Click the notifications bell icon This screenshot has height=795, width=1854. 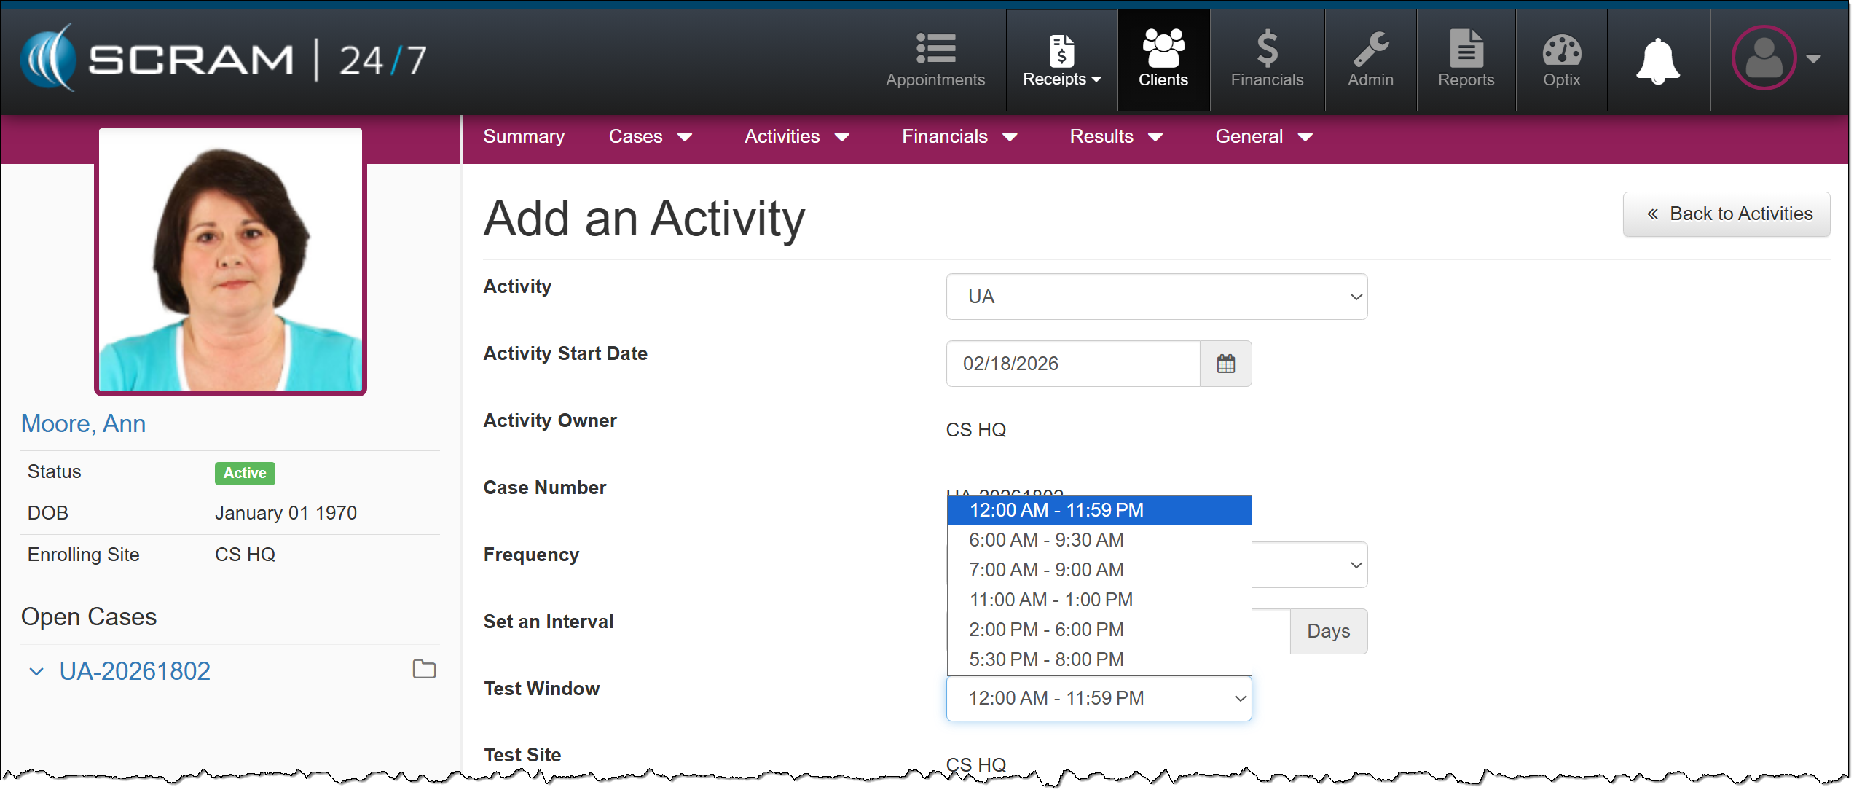[1657, 61]
